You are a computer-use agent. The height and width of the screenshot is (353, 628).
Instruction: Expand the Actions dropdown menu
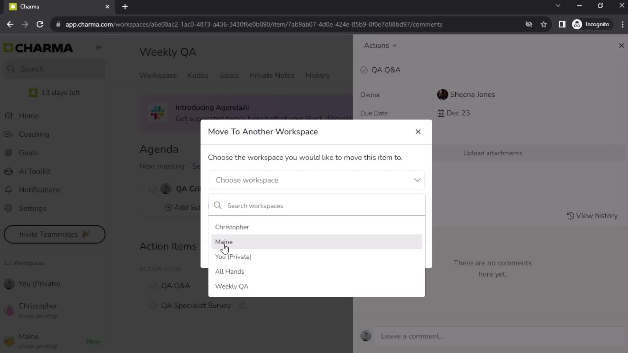(379, 45)
